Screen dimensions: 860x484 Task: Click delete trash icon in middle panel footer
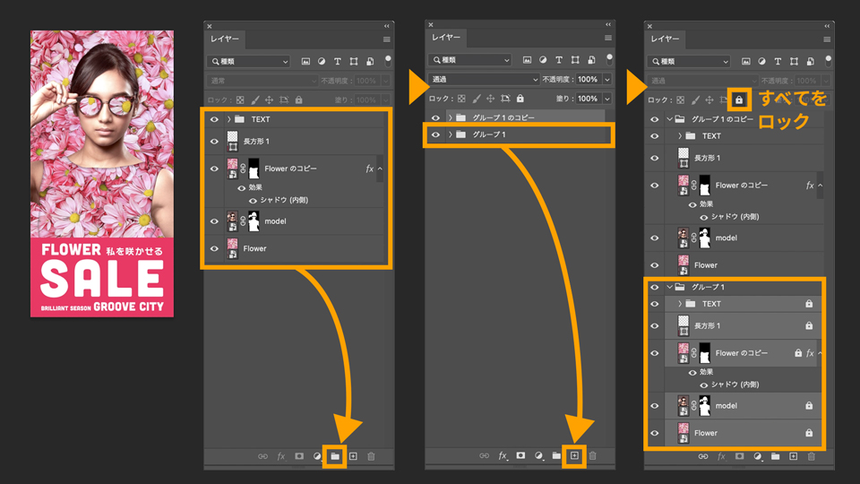click(592, 455)
